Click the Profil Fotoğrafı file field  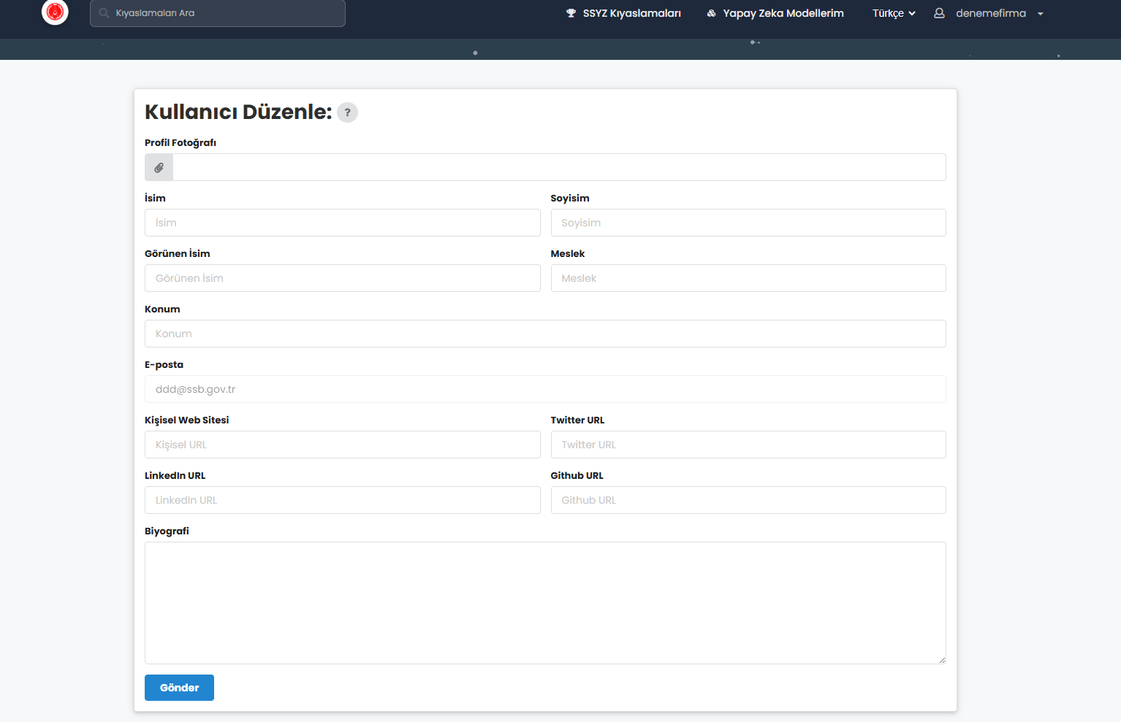[558, 167]
